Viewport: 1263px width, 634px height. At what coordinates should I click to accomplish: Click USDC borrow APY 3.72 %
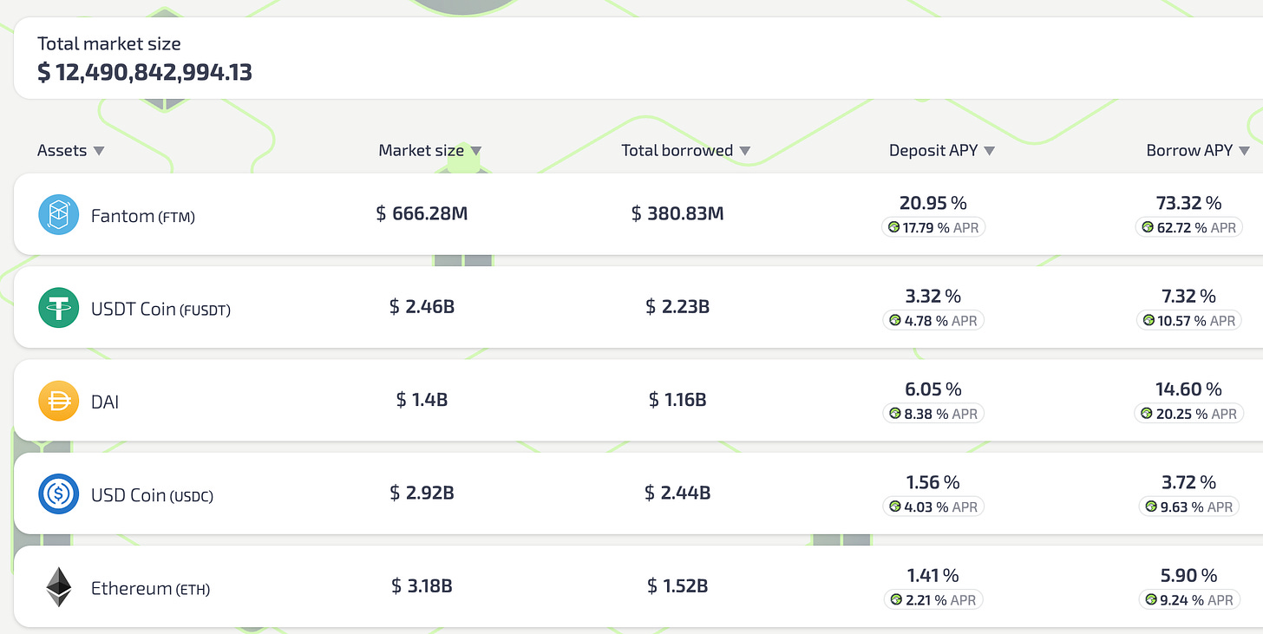[x=1188, y=482]
